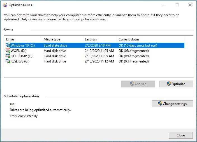Screen dimensions: 197x142
Task: Select the WORK (D:) drive icon
Action: [x=8, y=50]
